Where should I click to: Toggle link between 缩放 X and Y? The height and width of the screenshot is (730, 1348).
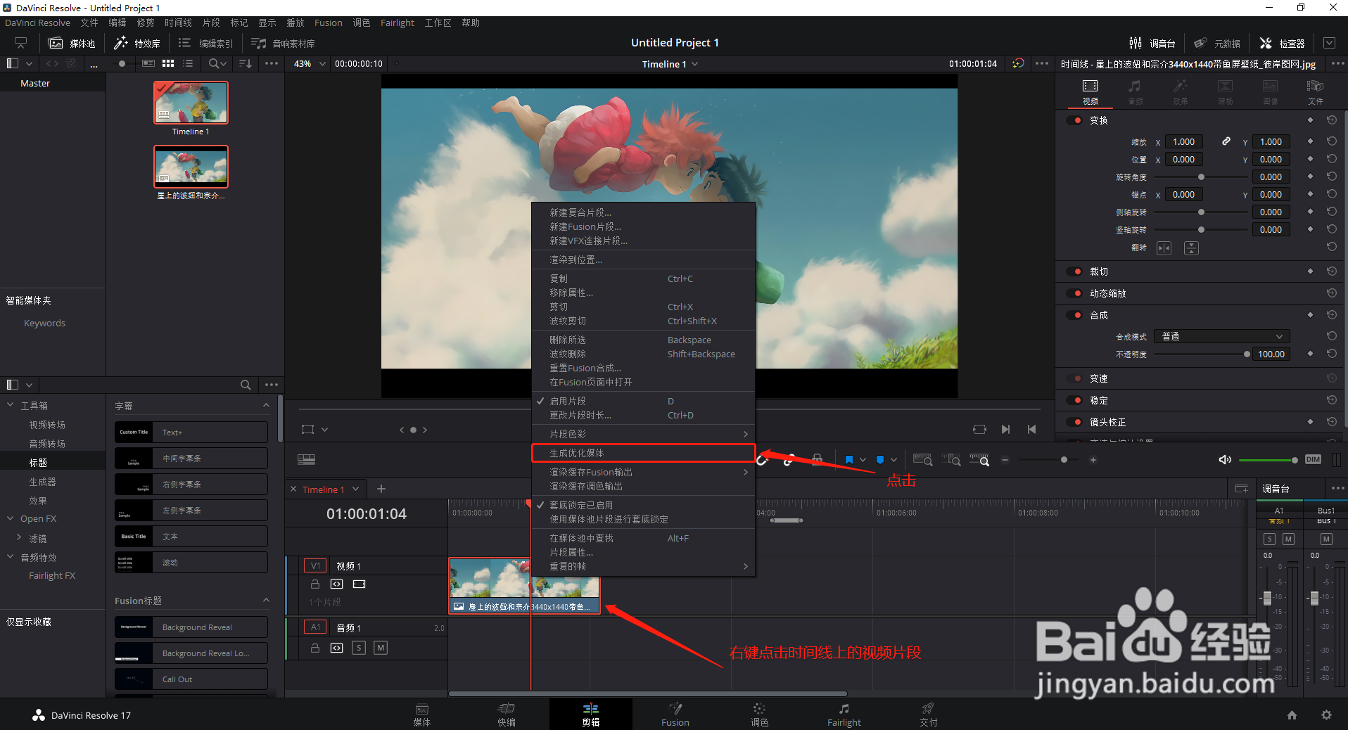[x=1226, y=141]
